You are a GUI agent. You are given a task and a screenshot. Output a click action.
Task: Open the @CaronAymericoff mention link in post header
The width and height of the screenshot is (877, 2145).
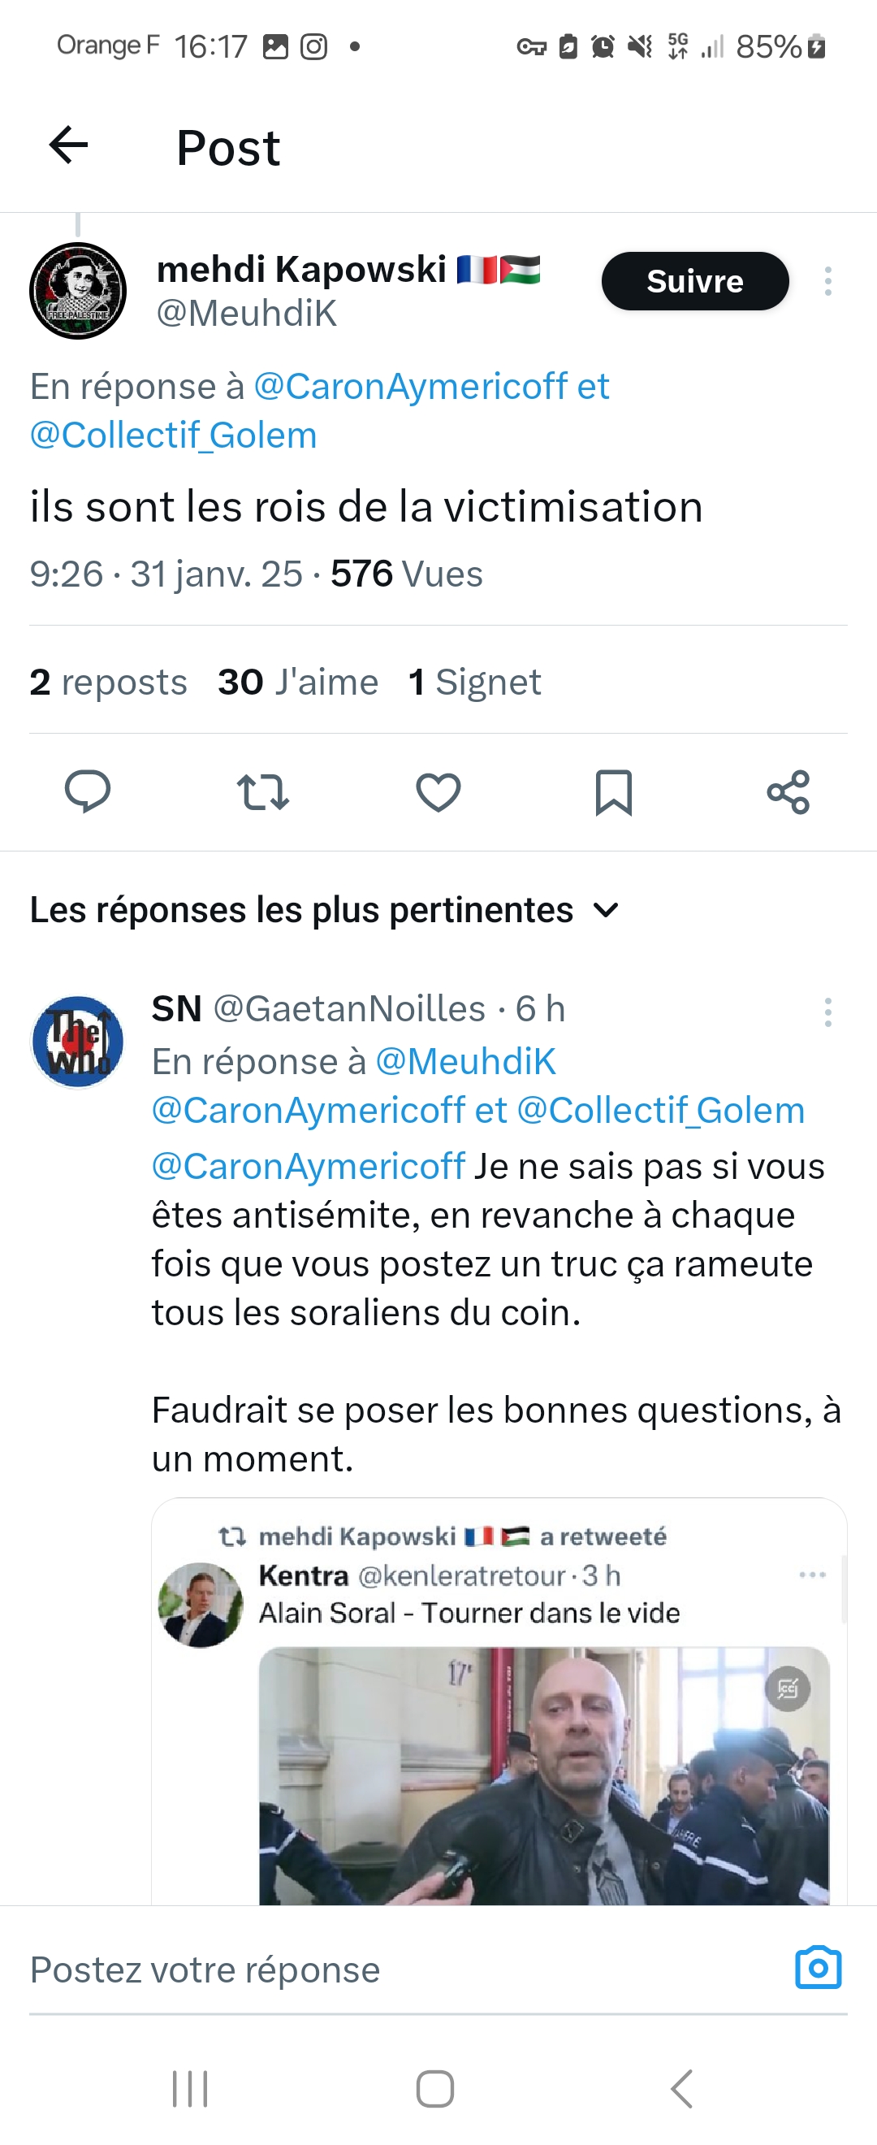[410, 387]
